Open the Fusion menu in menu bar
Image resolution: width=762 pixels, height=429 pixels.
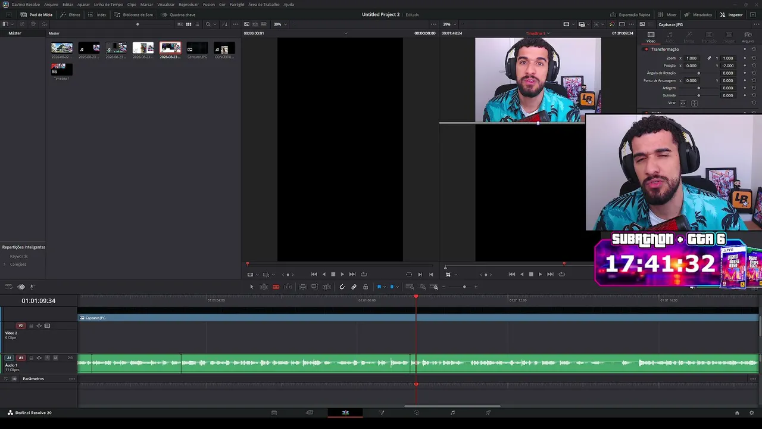(x=209, y=4)
